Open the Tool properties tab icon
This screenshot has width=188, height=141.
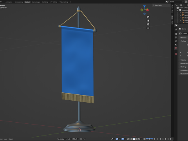(x=176, y=29)
